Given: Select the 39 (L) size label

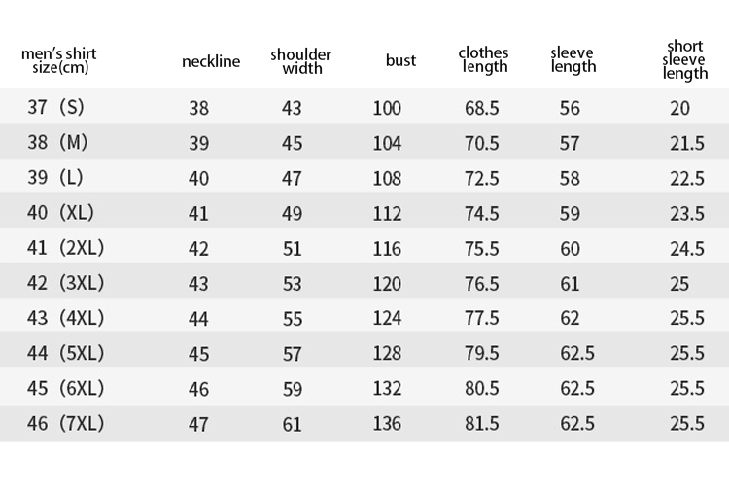Looking at the screenshot, I should [x=54, y=177].
